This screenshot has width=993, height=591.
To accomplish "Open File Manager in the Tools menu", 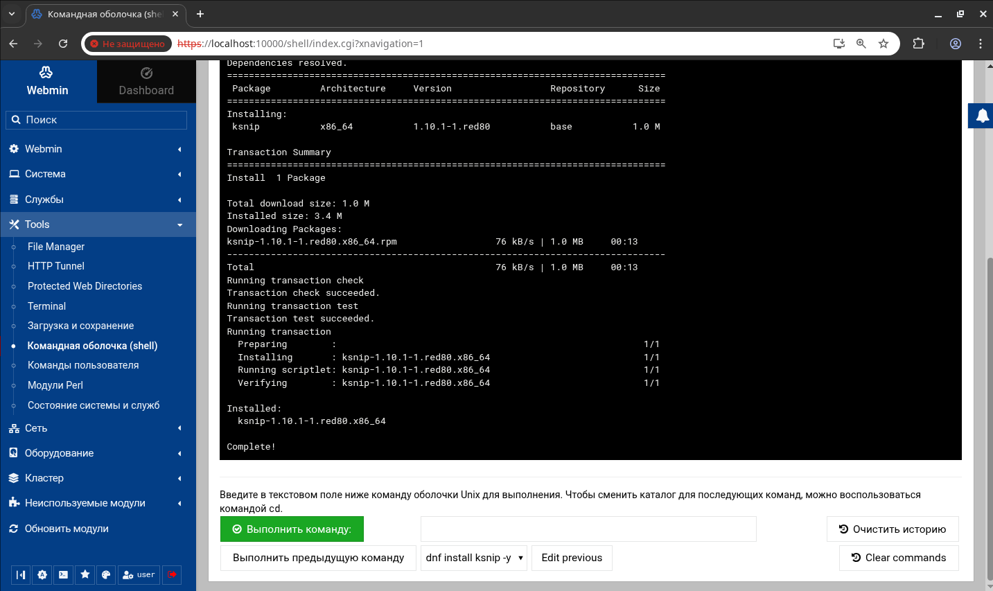I will 56,247.
